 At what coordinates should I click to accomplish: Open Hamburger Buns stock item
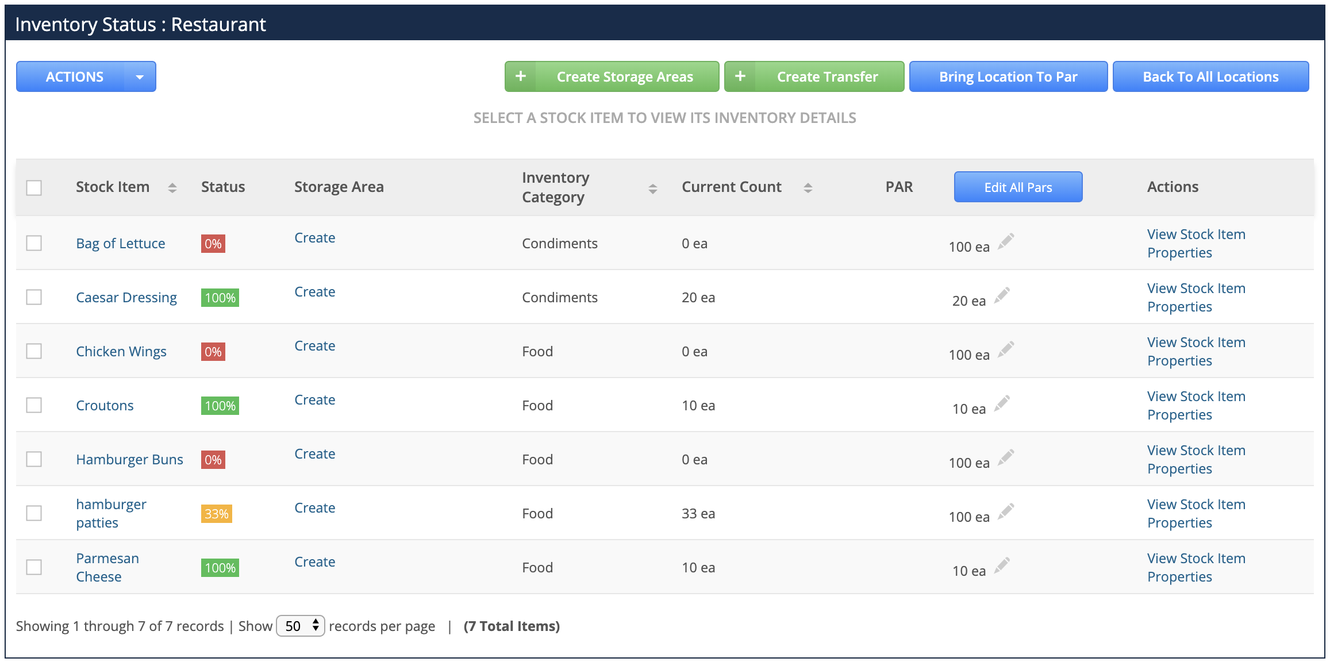click(x=129, y=460)
